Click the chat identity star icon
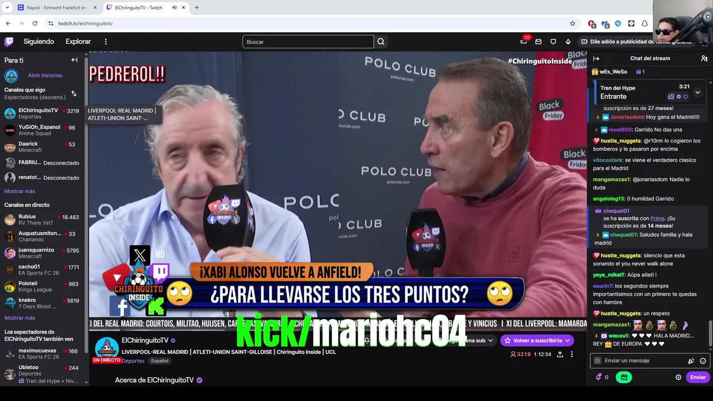The width and height of the screenshot is (713, 401). pyautogui.click(x=598, y=361)
